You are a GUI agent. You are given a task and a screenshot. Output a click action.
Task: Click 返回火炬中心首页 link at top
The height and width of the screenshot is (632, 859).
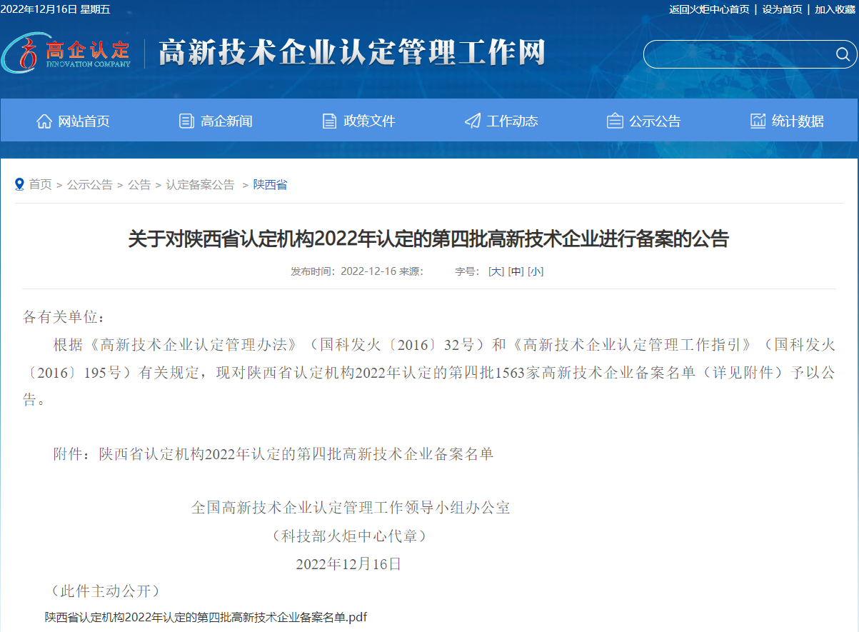click(x=709, y=9)
